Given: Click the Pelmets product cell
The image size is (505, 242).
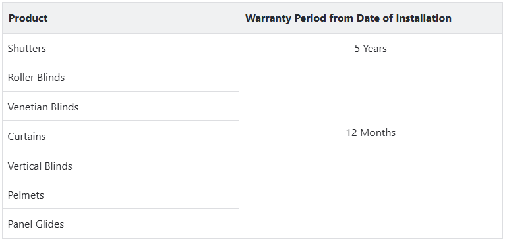Looking at the screenshot, I should coord(121,195).
